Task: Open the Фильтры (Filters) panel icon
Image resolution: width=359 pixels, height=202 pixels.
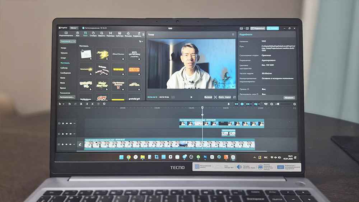Action: click(129, 34)
